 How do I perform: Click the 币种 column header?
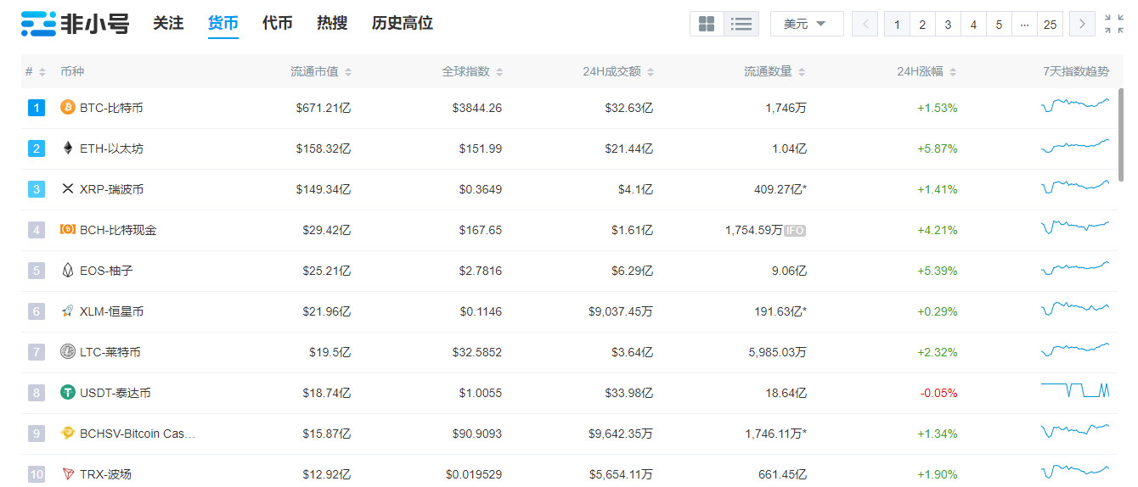(72, 72)
